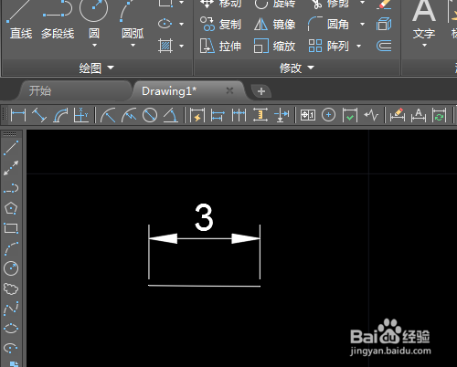Switch to the Drawing1* tab

(169, 91)
